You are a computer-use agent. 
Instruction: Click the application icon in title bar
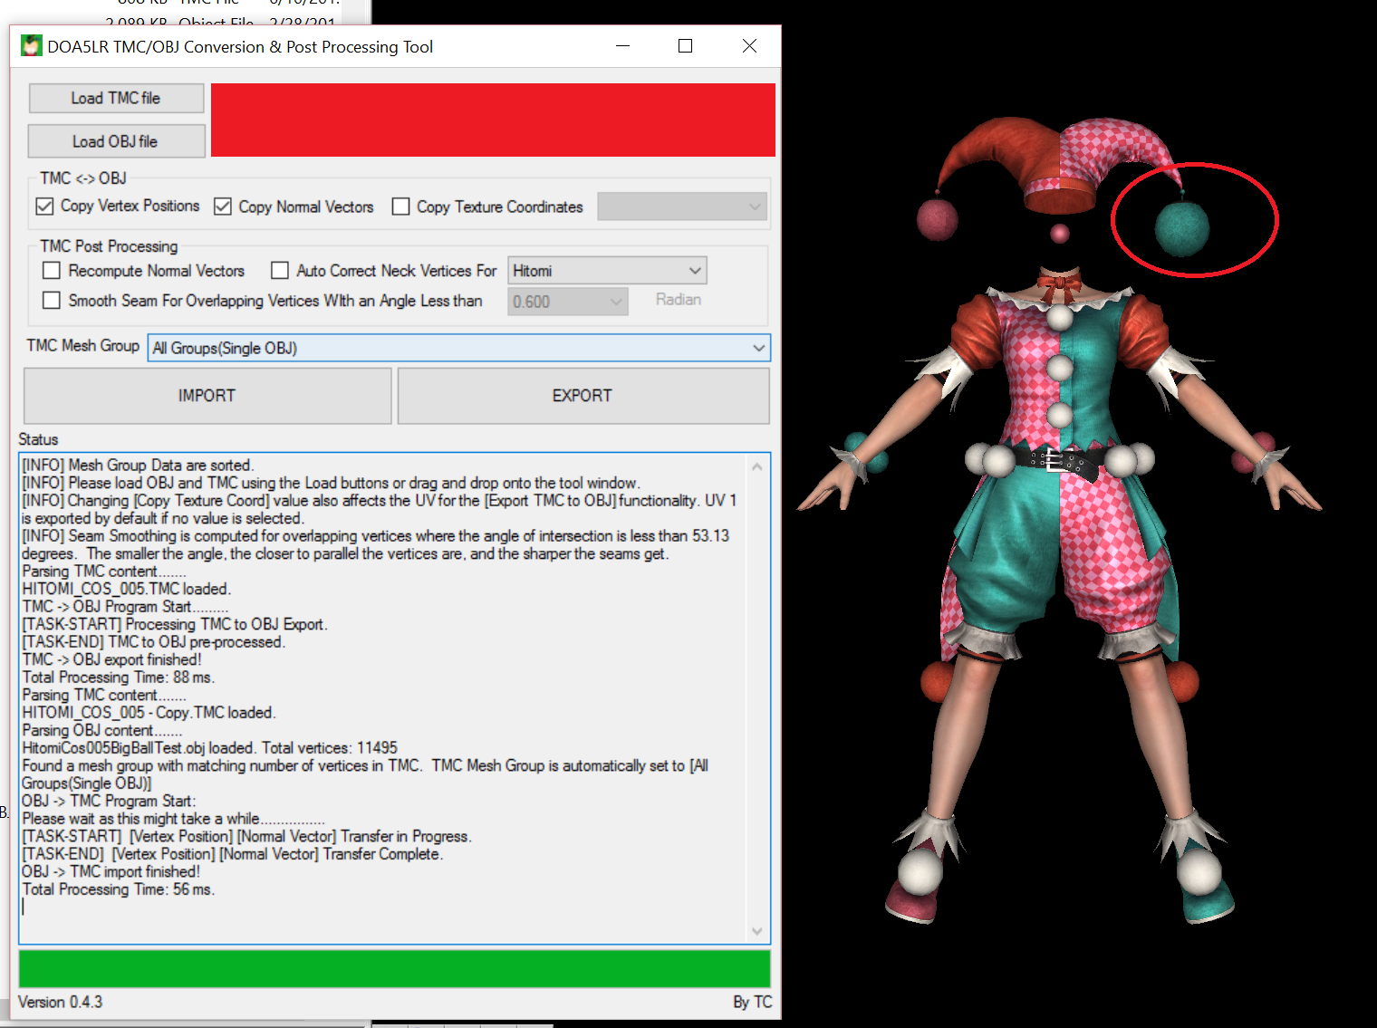tap(32, 46)
